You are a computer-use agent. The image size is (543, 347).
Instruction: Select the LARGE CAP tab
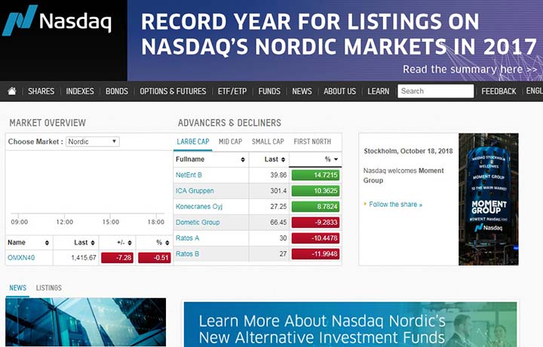193,142
